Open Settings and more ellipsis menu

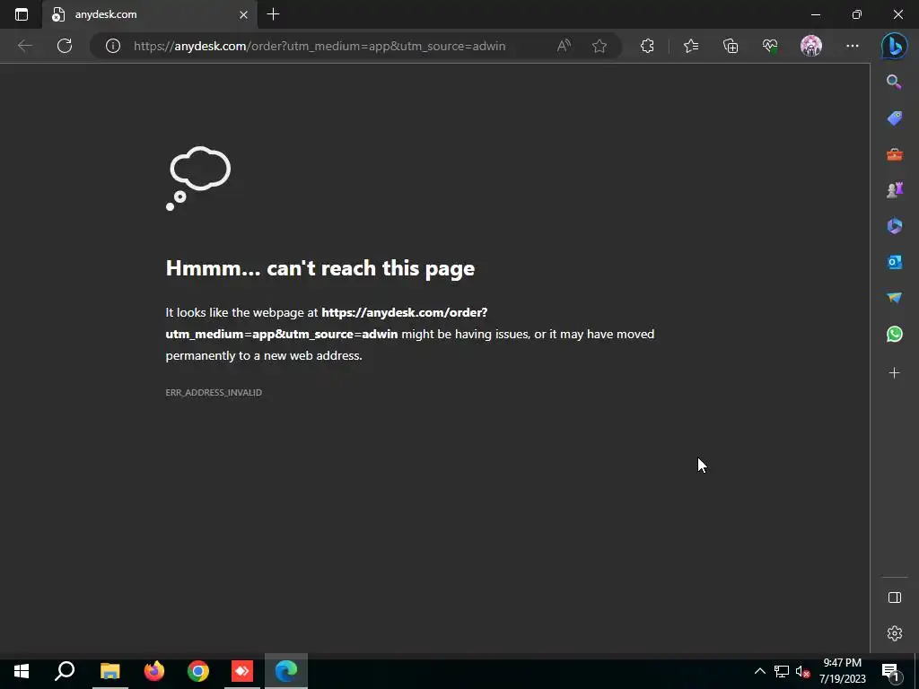click(x=853, y=46)
